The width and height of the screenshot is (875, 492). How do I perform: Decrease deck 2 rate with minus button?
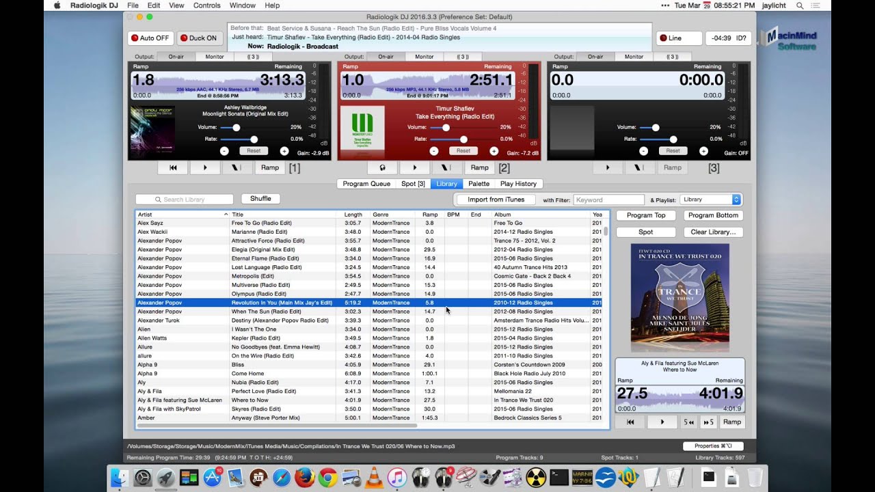tap(434, 151)
